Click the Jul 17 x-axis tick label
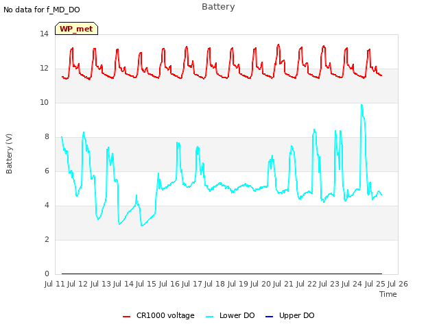Image resolution: width=439 pixels, height=329 pixels. (x=192, y=284)
